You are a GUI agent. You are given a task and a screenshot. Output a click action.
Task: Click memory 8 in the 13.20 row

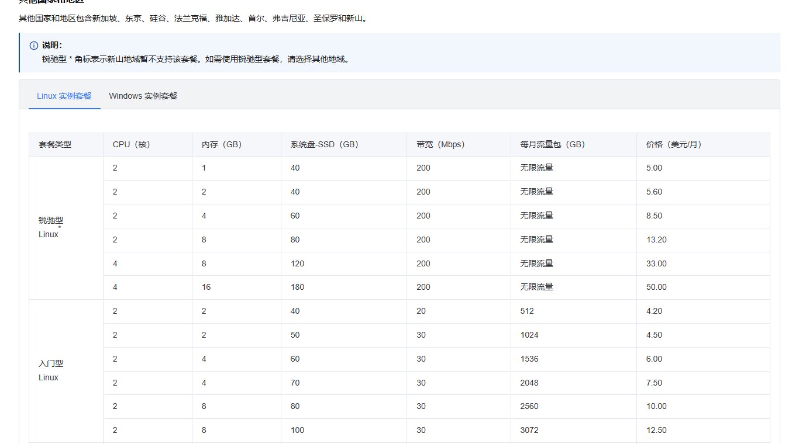coord(236,240)
